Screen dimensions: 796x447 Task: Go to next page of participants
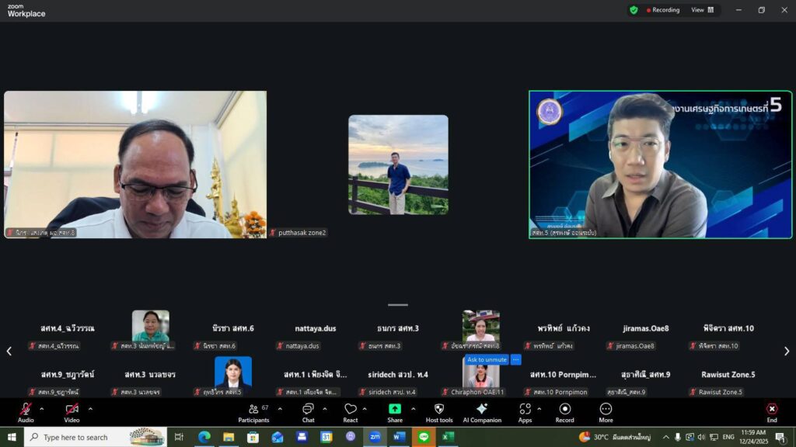tap(787, 352)
